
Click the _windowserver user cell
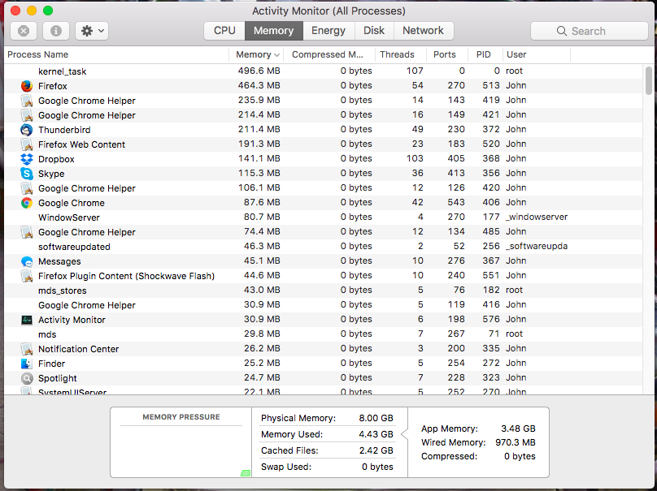point(537,217)
